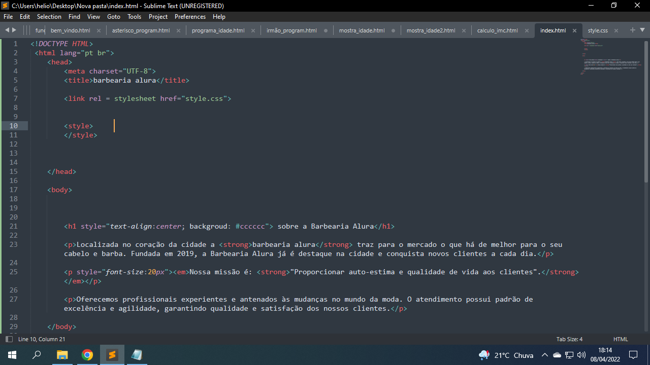Close the mostra_idade2.html tab
The image size is (650, 365).
click(x=464, y=30)
